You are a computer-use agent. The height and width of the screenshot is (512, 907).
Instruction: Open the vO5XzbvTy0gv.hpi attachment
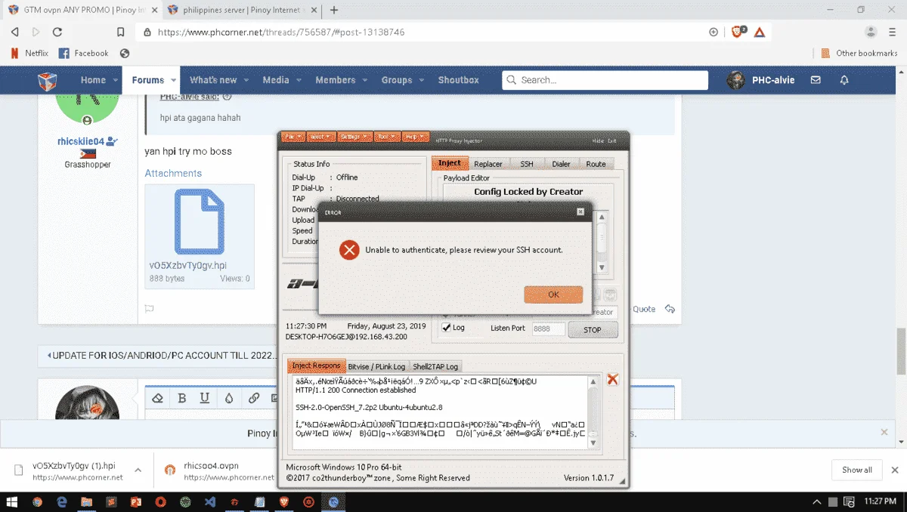[x=200, y=236]
